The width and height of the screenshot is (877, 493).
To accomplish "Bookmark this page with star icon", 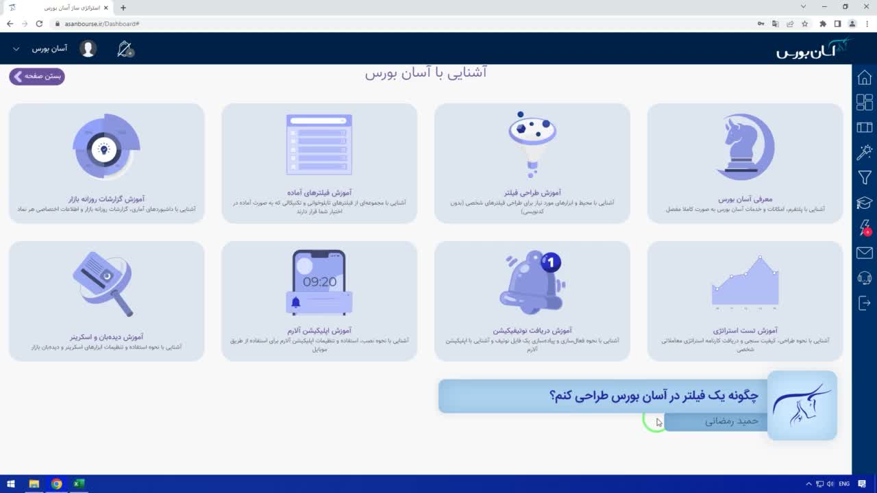I will [x=805, y=23].
